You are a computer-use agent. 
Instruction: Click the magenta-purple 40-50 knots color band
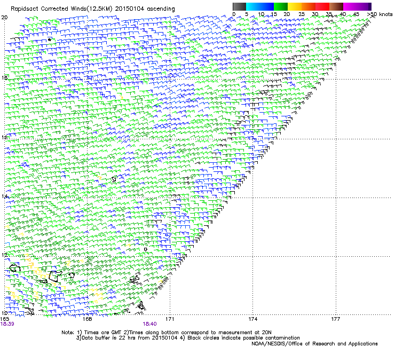tap(357, 6)
